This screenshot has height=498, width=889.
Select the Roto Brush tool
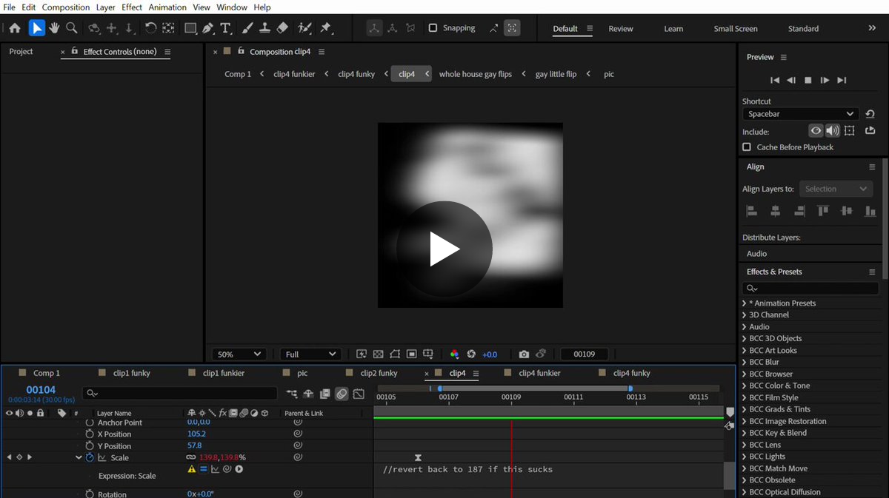click(x=304, y=28)
